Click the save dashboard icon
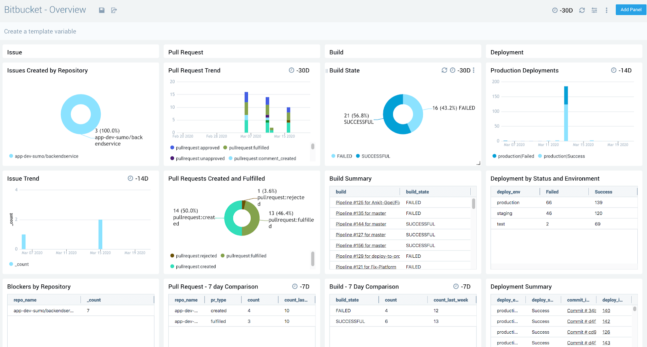647x347 pixels. [x=102, y=10]
